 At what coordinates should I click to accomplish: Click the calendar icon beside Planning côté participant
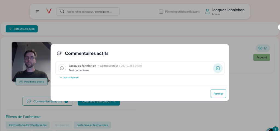[161, 12]
